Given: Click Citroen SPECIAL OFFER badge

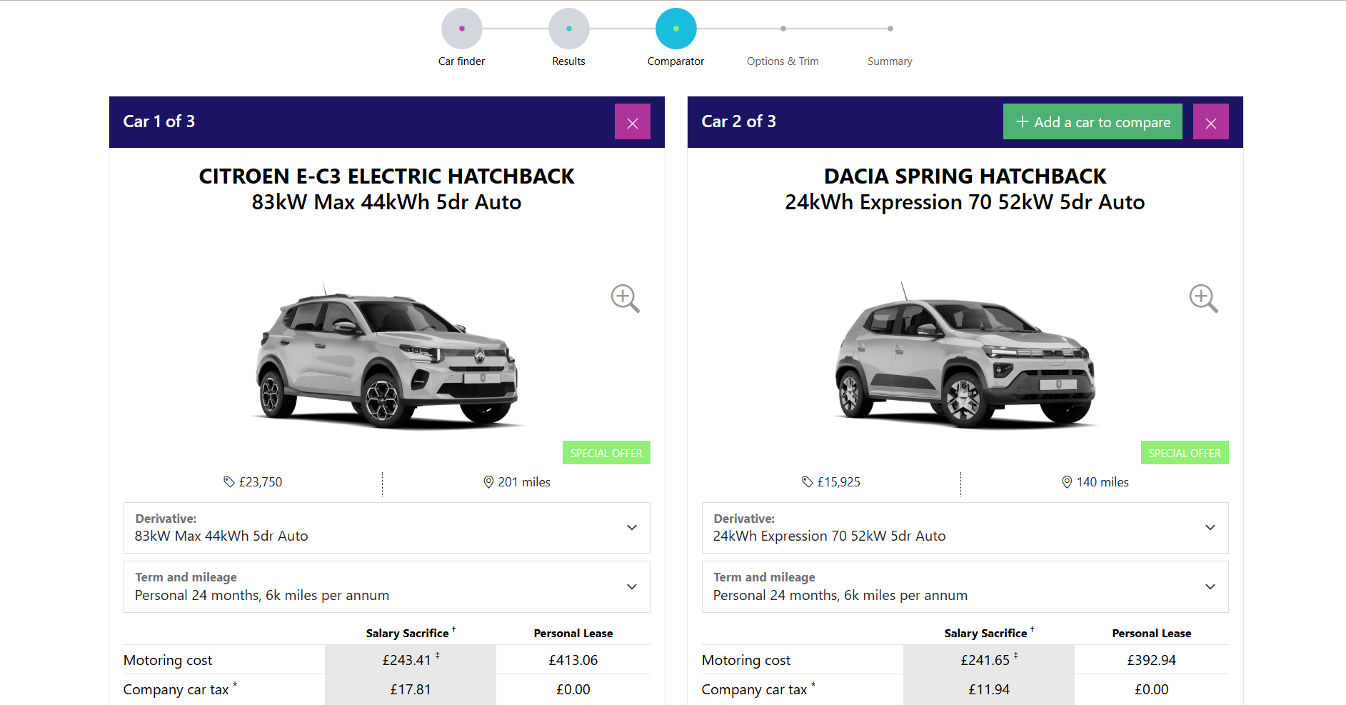Looking at the screenshot, I should point(606,453).
